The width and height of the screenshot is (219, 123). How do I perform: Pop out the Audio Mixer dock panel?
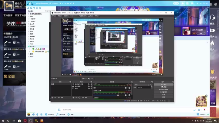(x=132, y=82)
